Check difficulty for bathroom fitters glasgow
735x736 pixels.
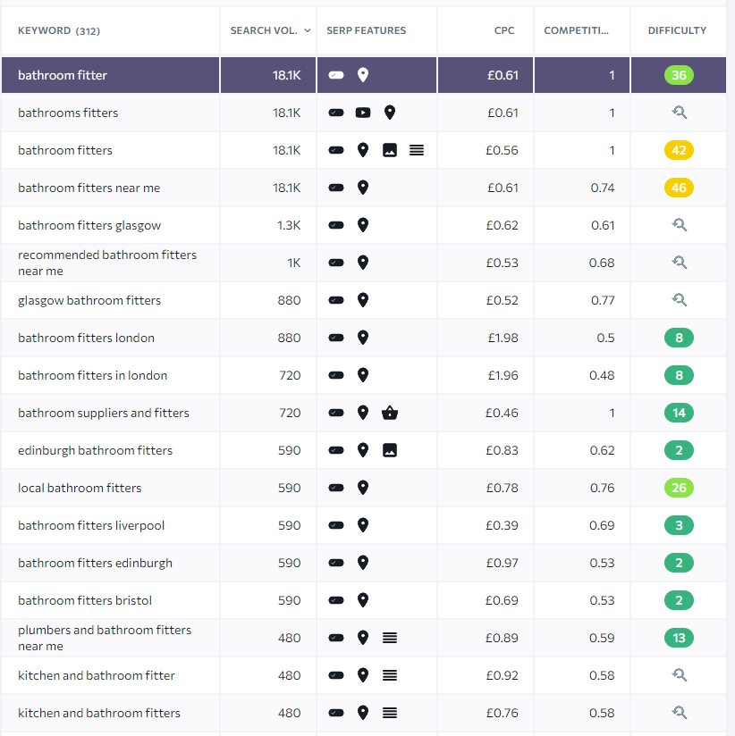click(x=679, y=225)
